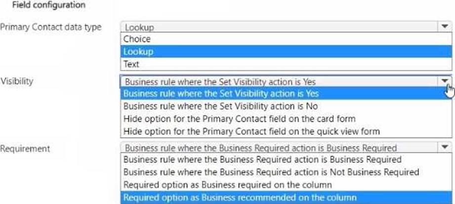Choose Hide option on the quick view form
This screenshot has width=455, height=204.
click(x=251, y=132)
